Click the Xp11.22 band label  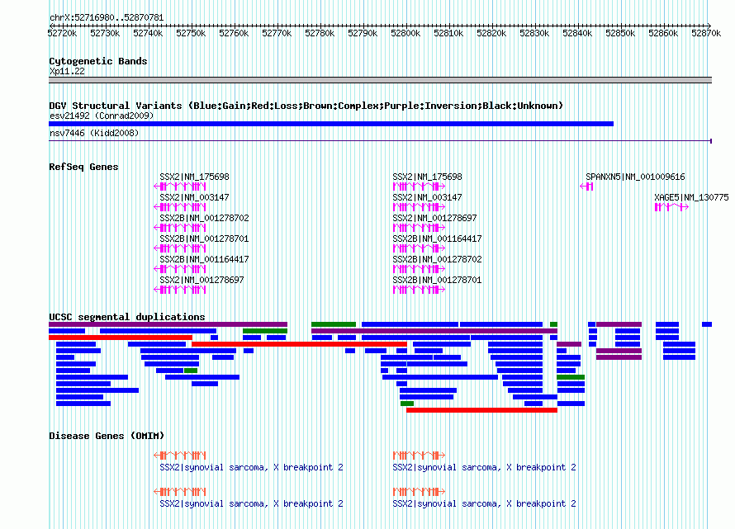[67, 71]
